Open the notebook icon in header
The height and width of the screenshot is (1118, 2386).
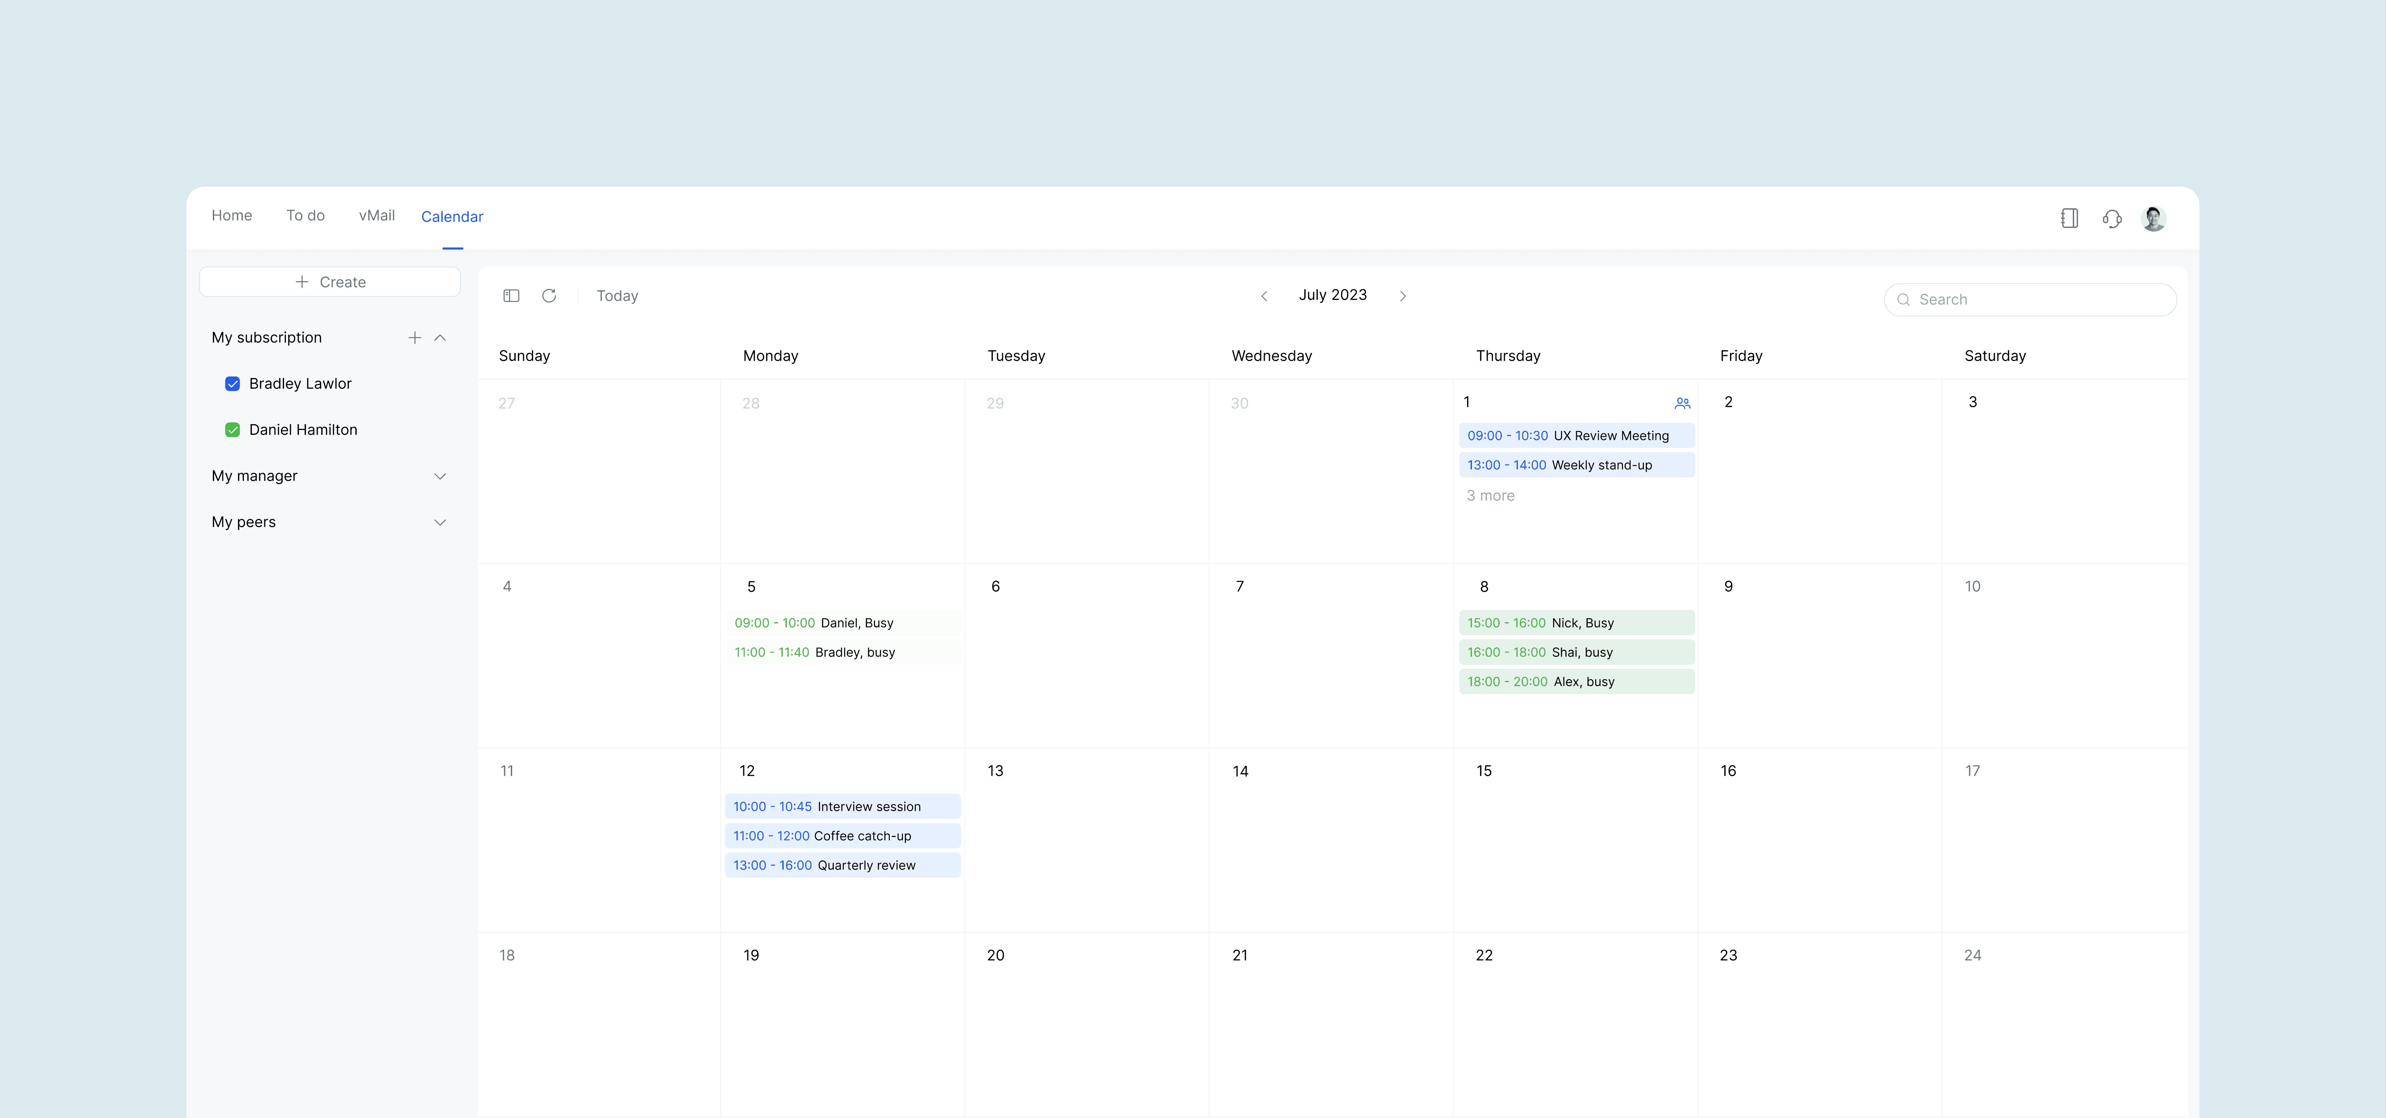click(2069, 219)
